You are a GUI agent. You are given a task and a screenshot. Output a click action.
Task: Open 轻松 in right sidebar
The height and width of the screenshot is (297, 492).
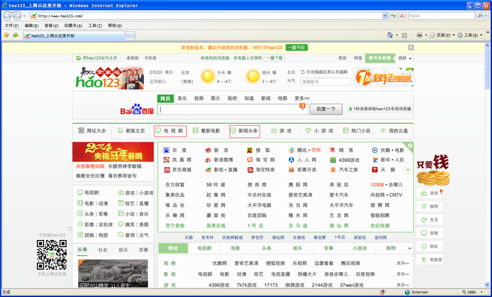(430, 246)
